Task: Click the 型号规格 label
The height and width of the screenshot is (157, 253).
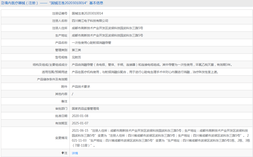Action: pyautogui.click(x=61, y=57)
